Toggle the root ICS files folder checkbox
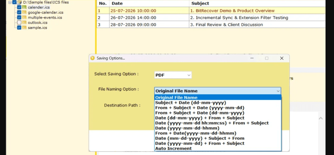This screenshot has width=334, height=155. click(14, 2)
